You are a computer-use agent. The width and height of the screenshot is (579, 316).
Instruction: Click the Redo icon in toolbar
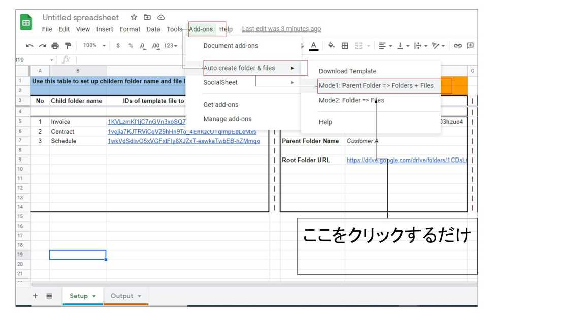(42, 46)
